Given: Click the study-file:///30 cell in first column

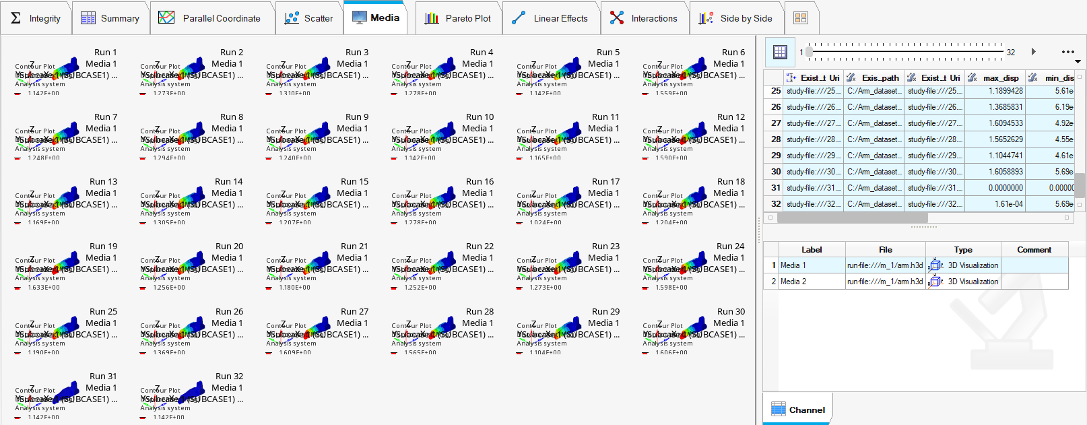Looking at the screenshot, I should [814, 172].
